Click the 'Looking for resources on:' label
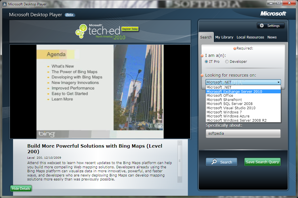298x198 pixels. 230,75
